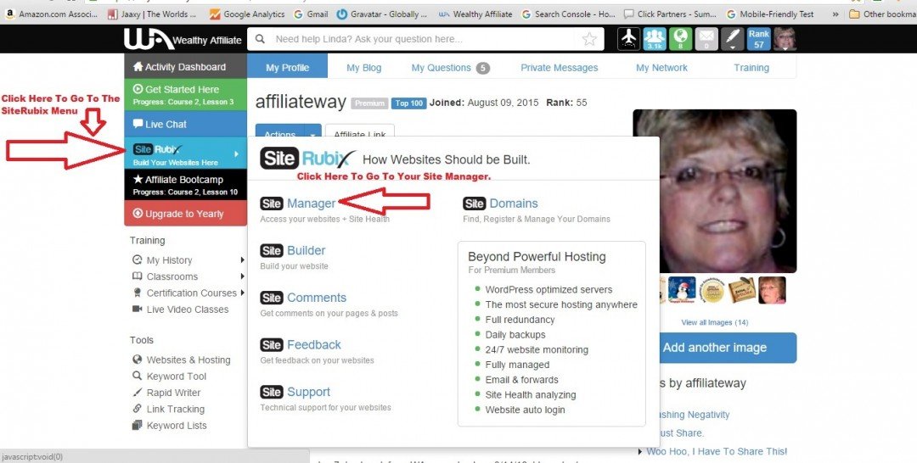917x463 pixels.
Task: Open the Training tab
Action: (x=751, y=67)
